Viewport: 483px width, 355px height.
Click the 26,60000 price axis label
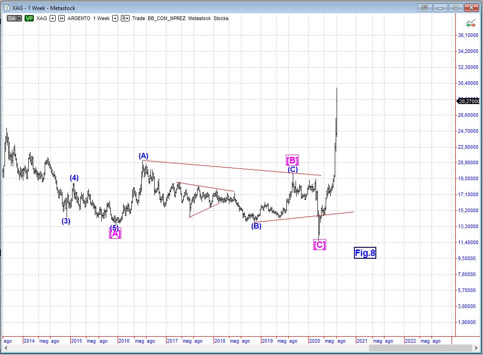coord(468,115)
